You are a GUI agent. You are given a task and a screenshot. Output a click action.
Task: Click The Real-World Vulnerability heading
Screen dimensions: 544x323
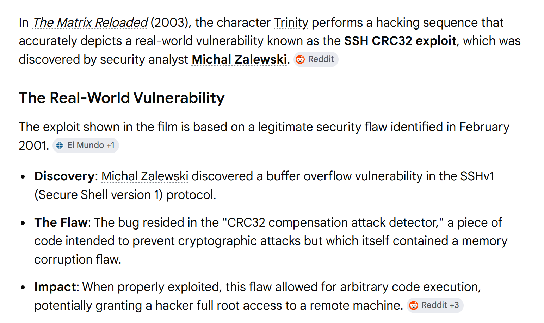(122, 98)
